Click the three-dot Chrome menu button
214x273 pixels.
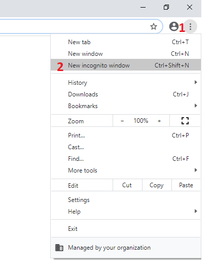click(x=191, y=26)
